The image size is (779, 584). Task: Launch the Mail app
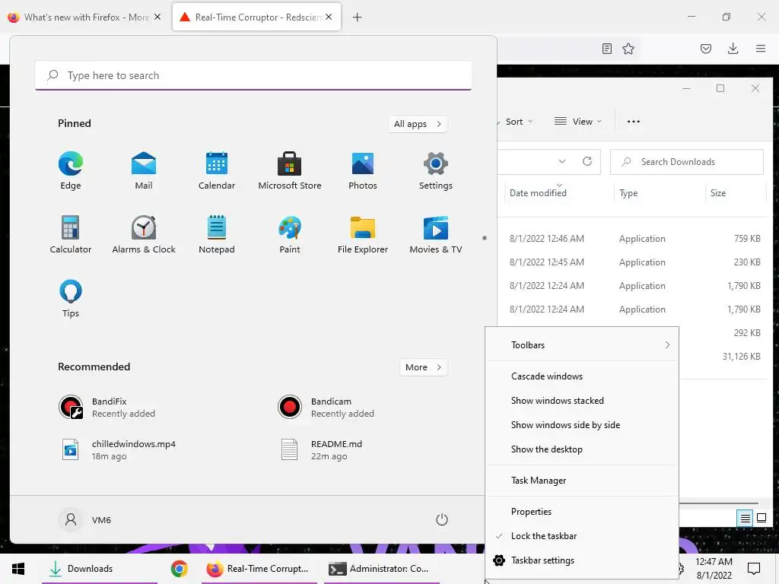point(144,170)
